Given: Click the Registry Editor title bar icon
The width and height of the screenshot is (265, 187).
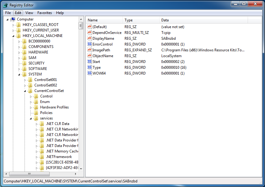Looking at the screenshot, I should click(6, 5).
